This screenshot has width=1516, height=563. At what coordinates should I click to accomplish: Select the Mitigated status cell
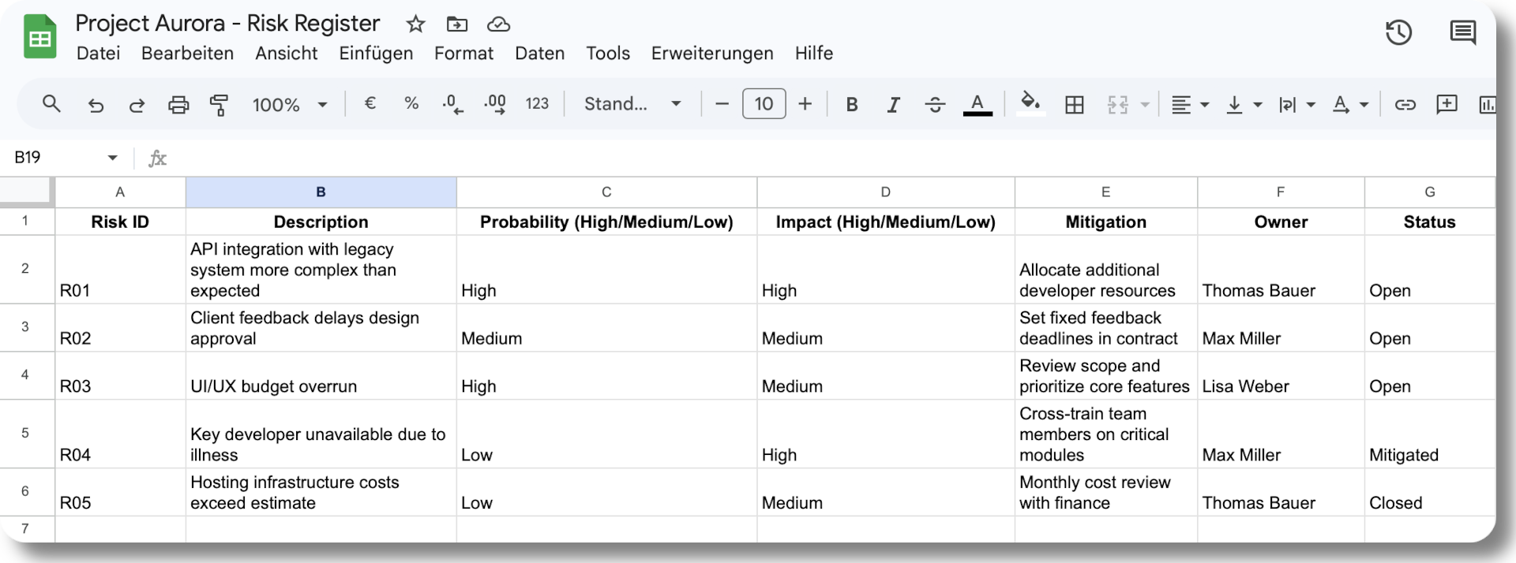(x=1429, y=434)
